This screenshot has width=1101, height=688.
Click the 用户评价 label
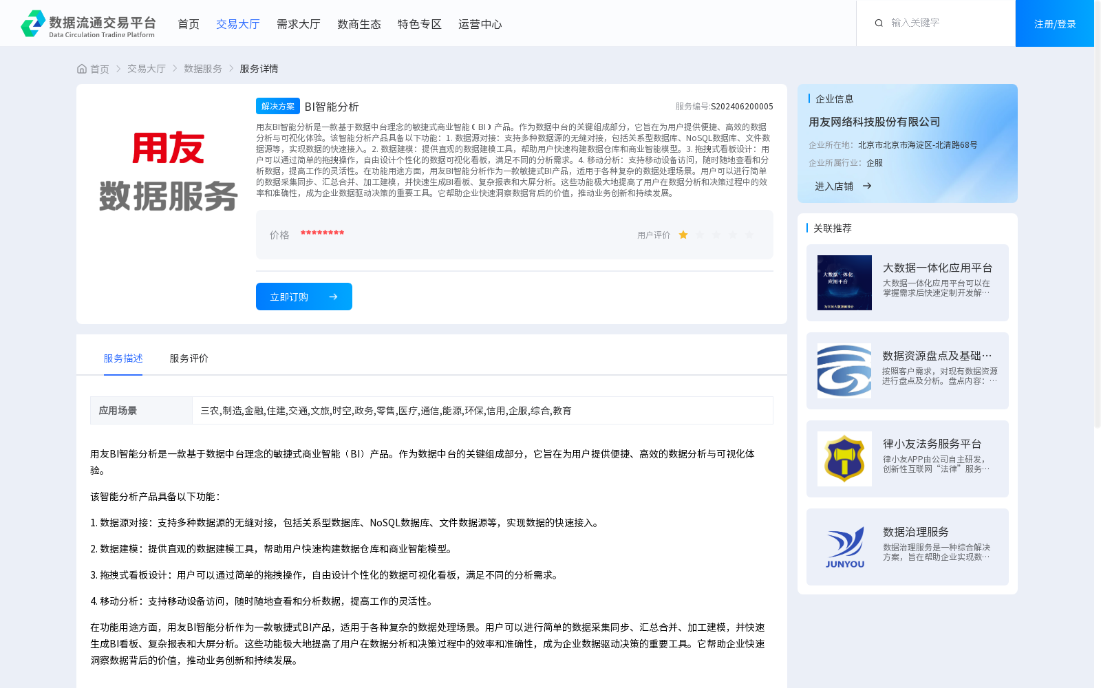point(654,235)
